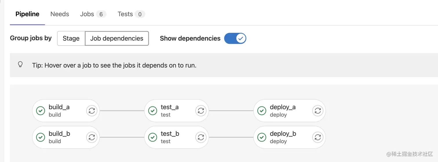Screen dimensions: 438x162
Task: Group jobs by Stage
Action: [x=71, y=38]
